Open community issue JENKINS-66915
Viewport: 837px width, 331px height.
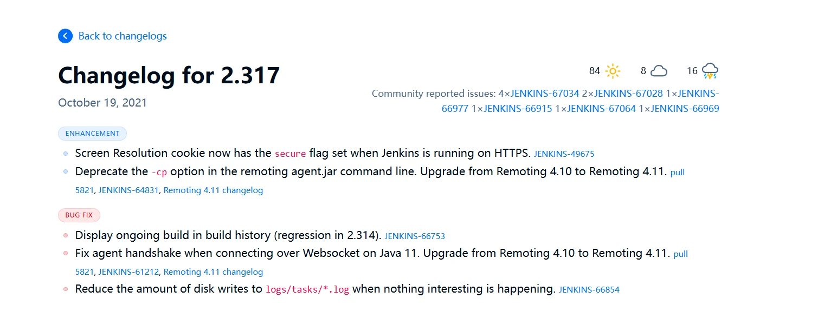[518, 109]
